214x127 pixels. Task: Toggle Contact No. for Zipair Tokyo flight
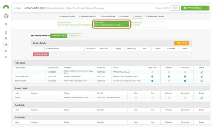185,81
